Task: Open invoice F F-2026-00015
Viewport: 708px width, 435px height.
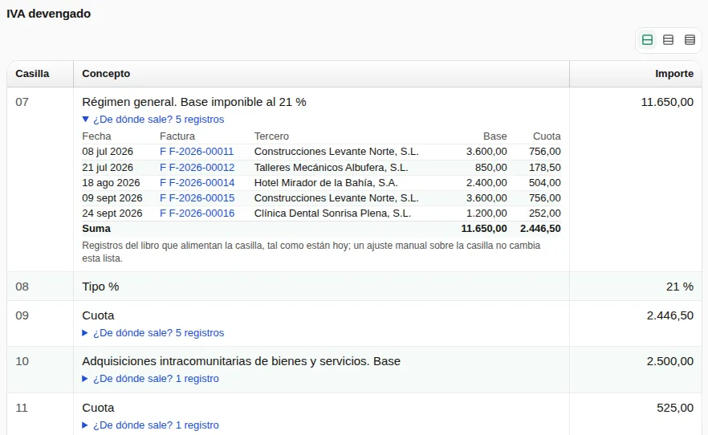Action: pyautogui.click(x=197, y=198)
